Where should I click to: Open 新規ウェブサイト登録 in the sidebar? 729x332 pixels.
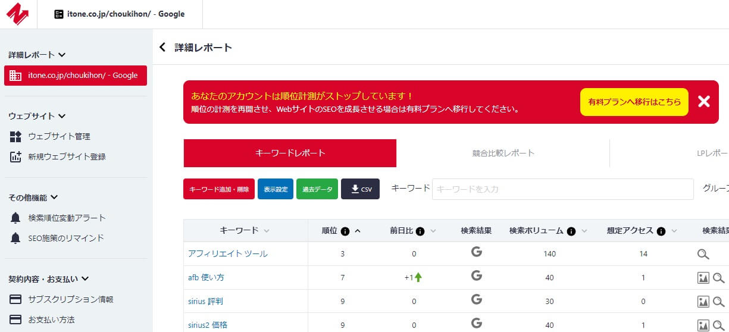point(67,157)
